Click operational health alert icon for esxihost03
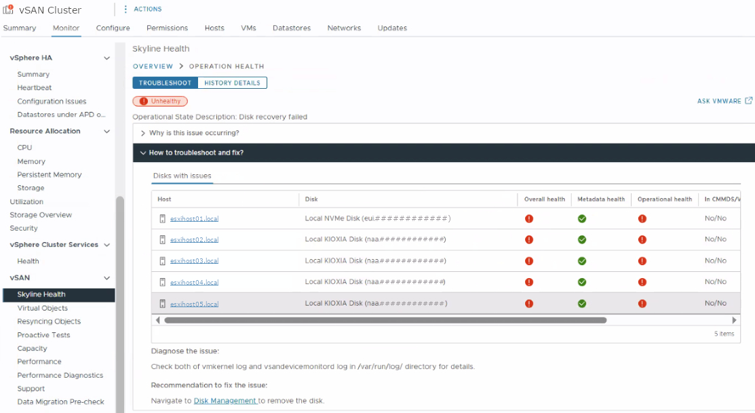Screen dimensions: 755x413 tap(642, 261)
